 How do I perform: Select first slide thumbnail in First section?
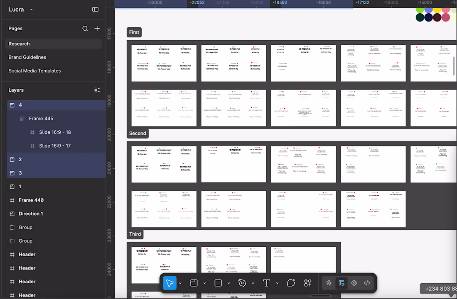pos(164,63)
